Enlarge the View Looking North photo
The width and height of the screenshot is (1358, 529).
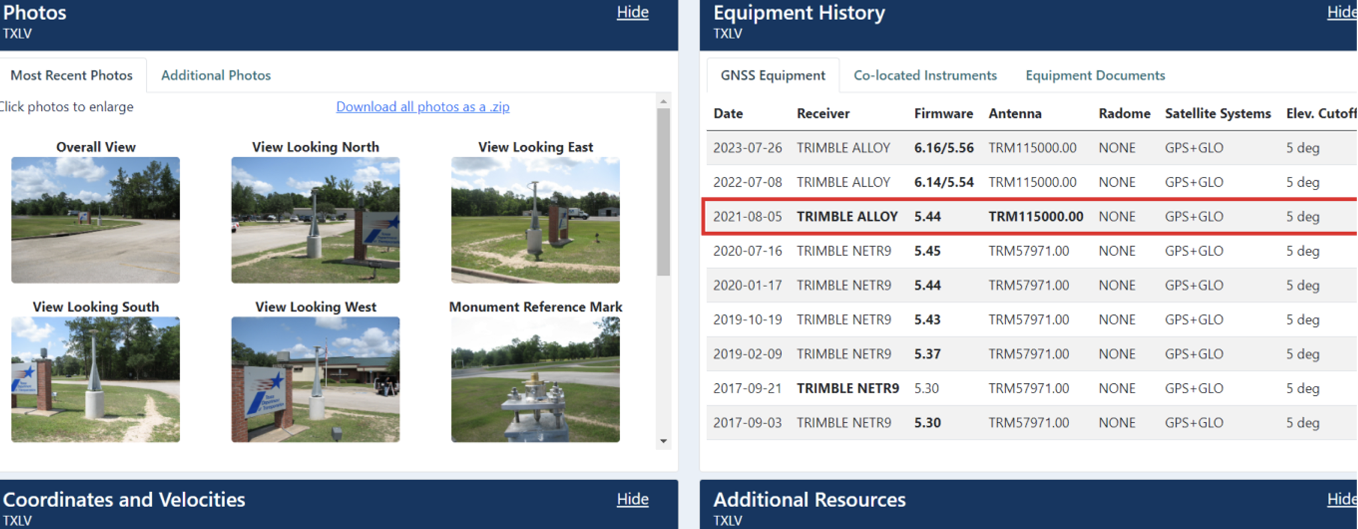pos(315,220)
